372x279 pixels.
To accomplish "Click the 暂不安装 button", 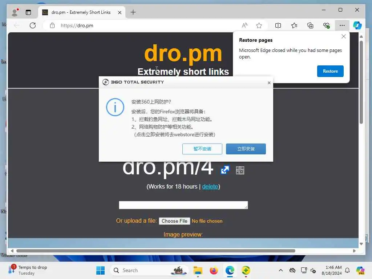I will [x=202, y=149].
